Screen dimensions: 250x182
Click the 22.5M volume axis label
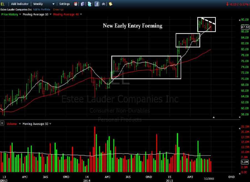coord(245,127)
